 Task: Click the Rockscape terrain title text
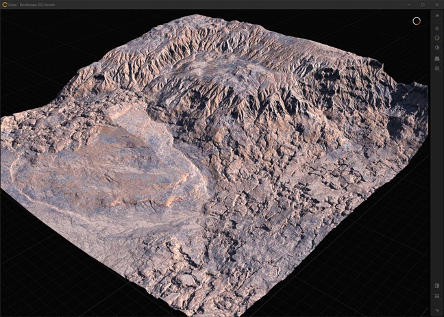click(36, 4)
